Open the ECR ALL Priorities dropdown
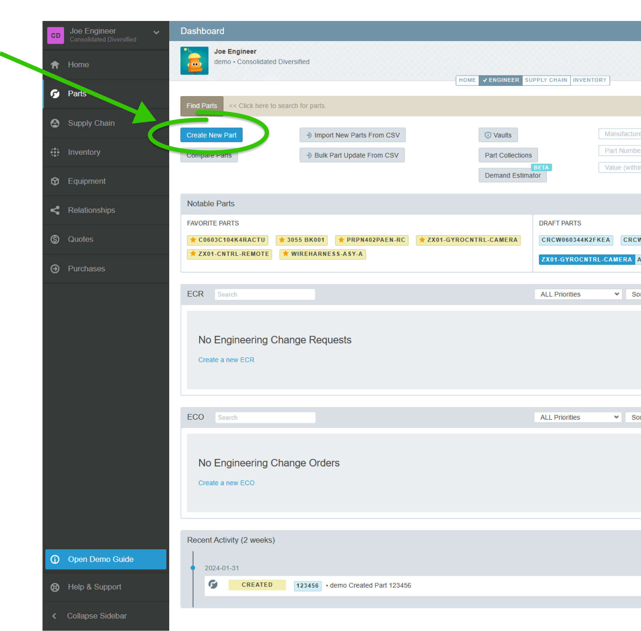This screenshot has width=641, height=631. 578,294
